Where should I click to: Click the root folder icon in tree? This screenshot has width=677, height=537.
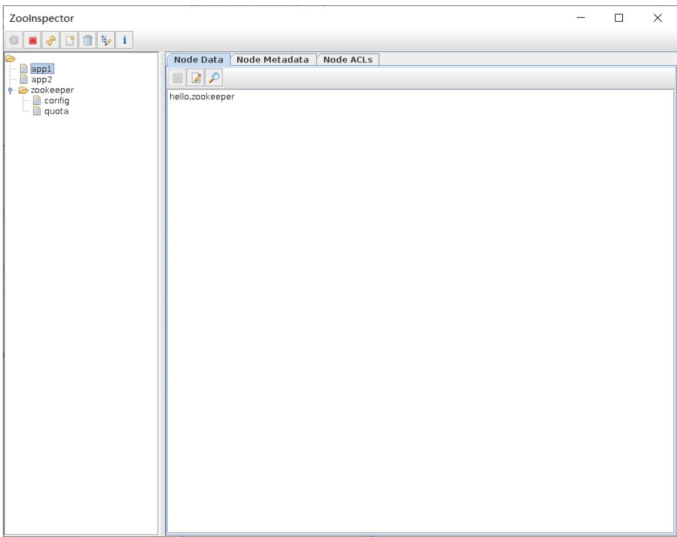11,58
